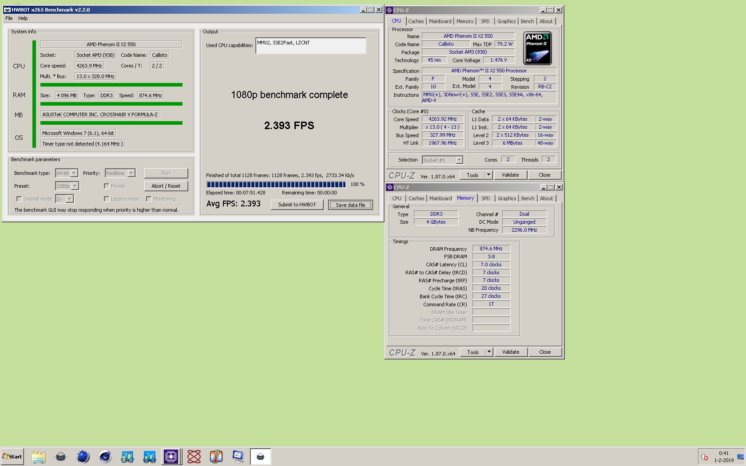
Task: Click the 2.393 FPS result text
Action: (289, 126)
